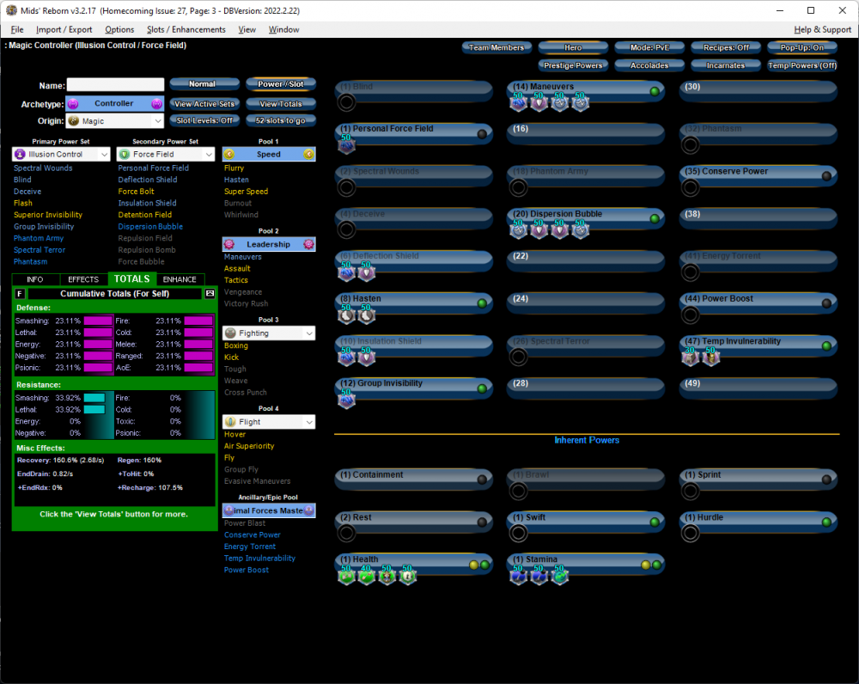The width and height of the screenshot is (859, 684).
Task: Click second enhancement icon under Temp Invulnerability
Action: 710,357
